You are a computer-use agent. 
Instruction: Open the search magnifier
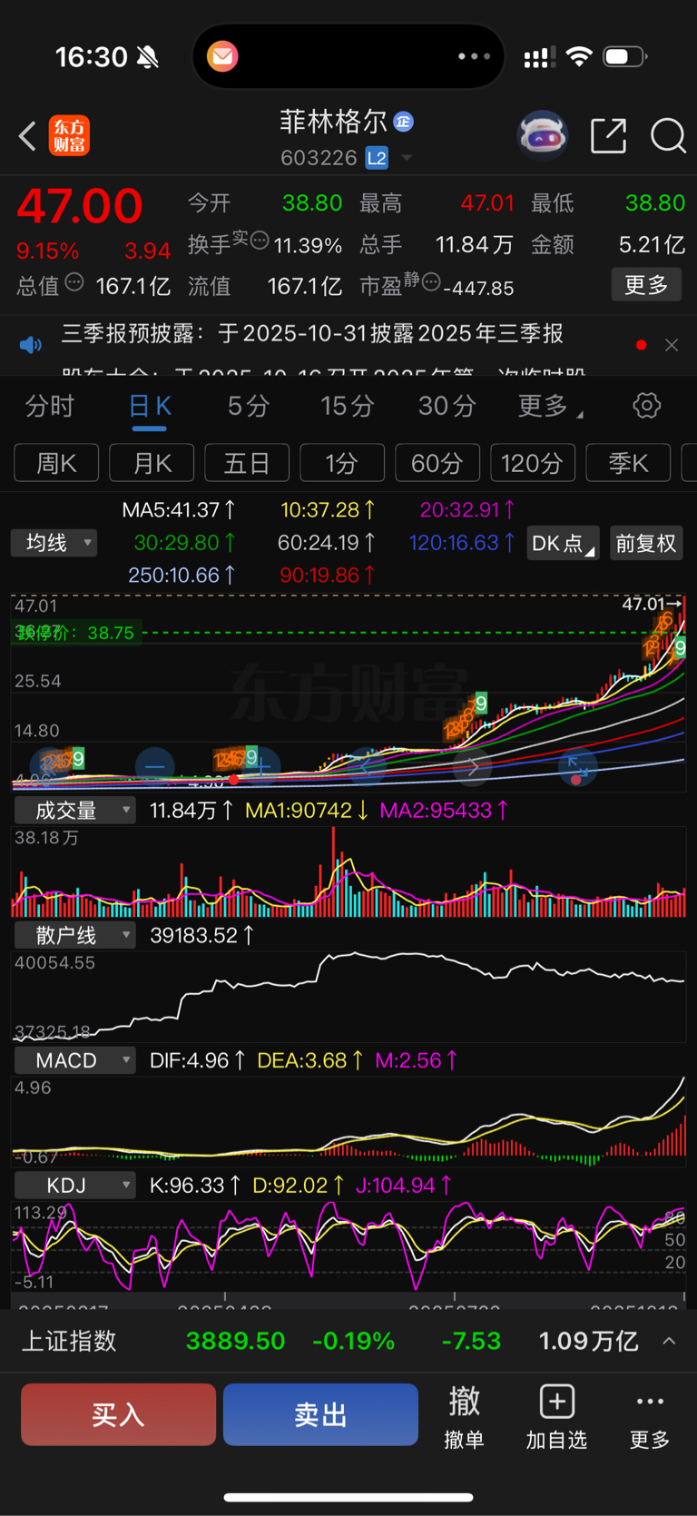point(668,136)
